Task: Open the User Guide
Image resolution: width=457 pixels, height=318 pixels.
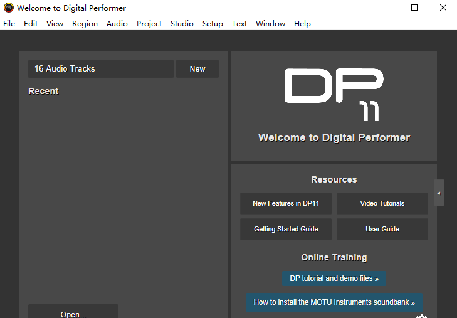Action: [x=382, y=229]
